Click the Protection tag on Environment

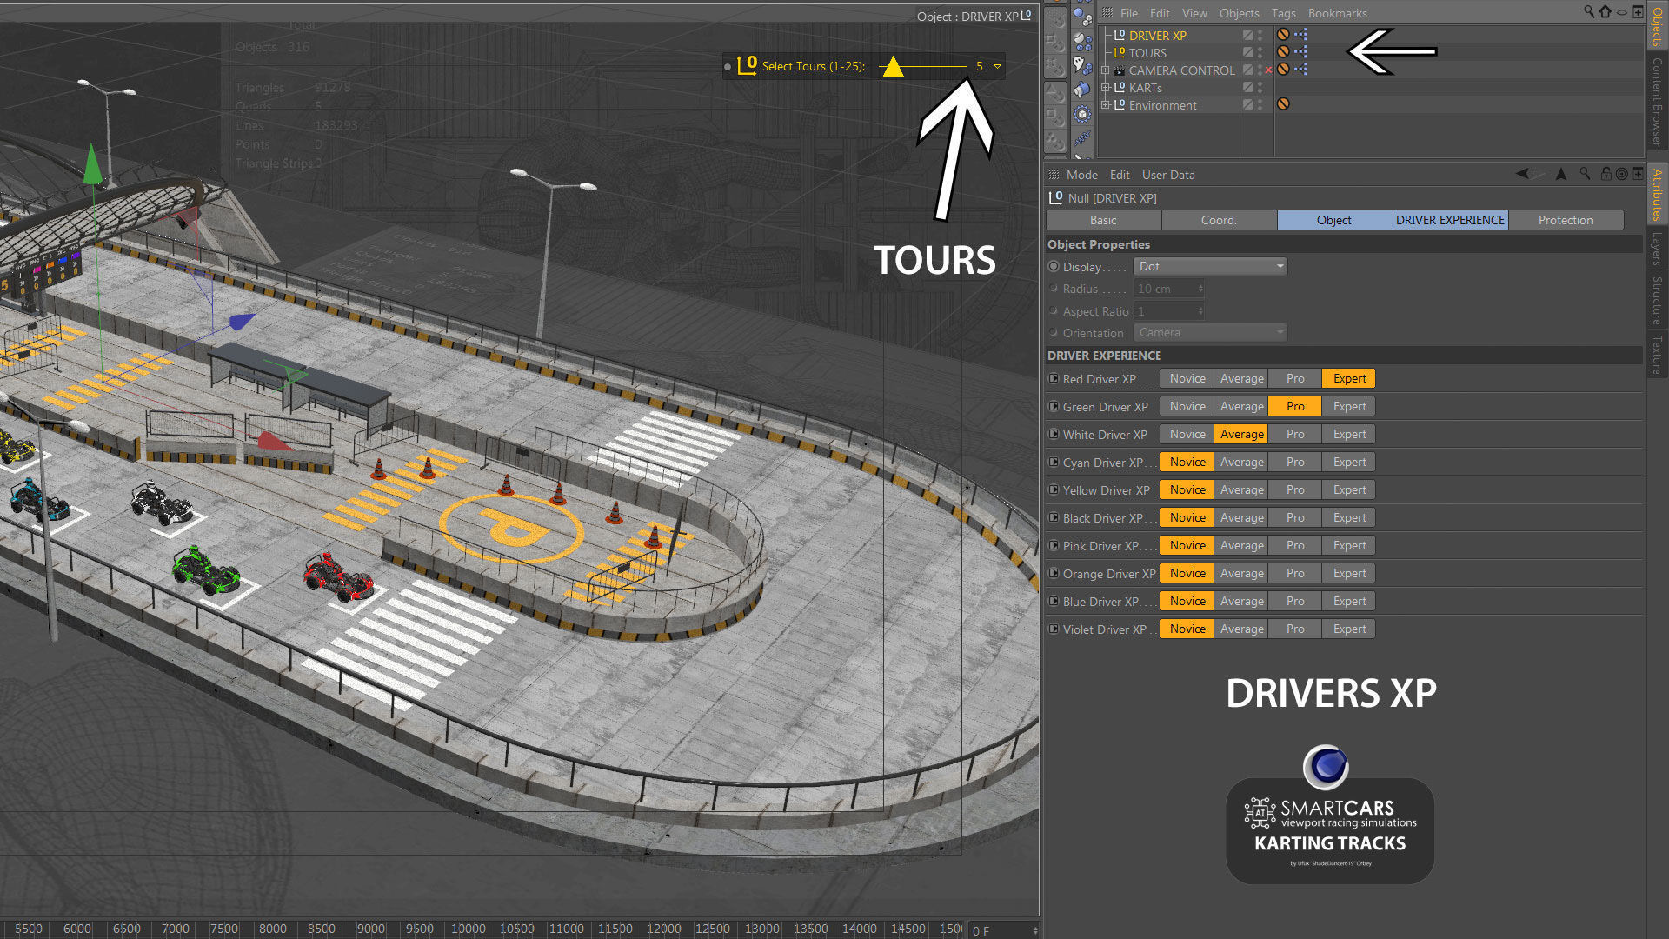tap(1282, 104)
